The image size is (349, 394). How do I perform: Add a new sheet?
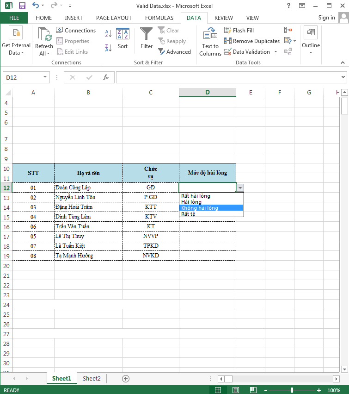click(126, 379)
